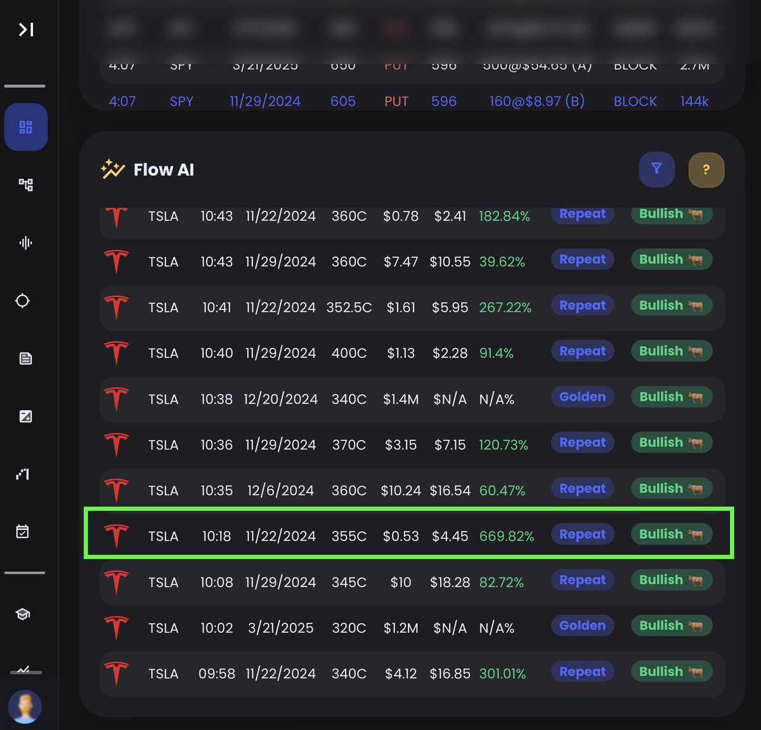761x730 pixels.
Task: Select the $18.28 price value
Action: pos(450,582)
